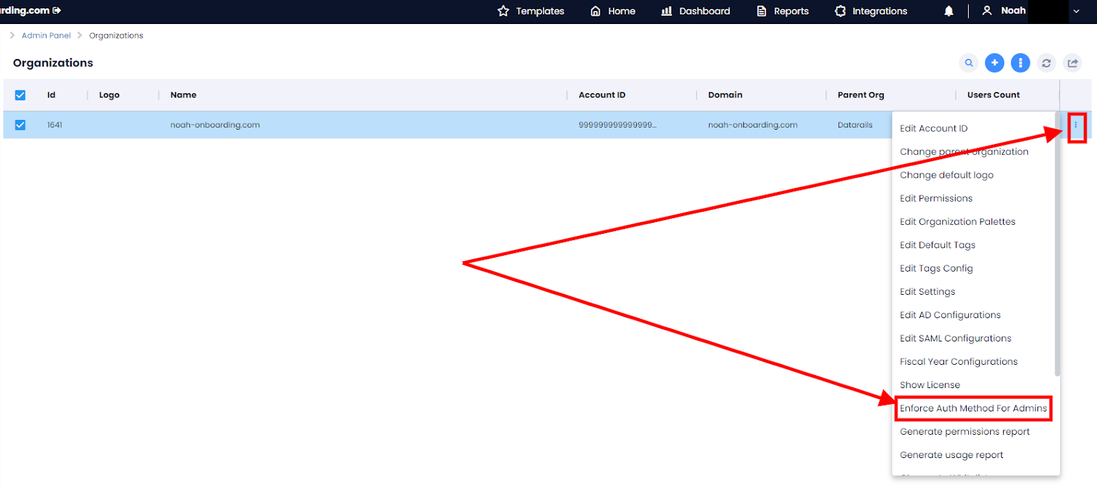Toggle the select-all header checkbox
Screen dimensions: 1097x493
tap(20, 95)
